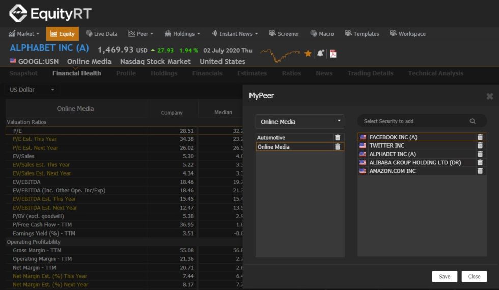Remove TWITTER INC using its trash icon
The width and height of the screenshot is (499, 290).
point(480,146)
